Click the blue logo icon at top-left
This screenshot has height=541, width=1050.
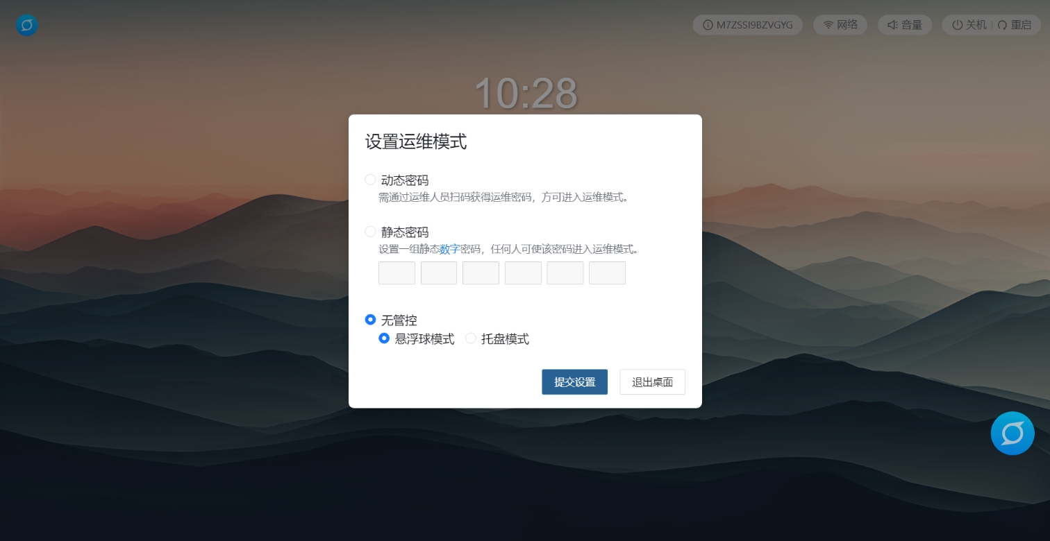pos(26,26)
